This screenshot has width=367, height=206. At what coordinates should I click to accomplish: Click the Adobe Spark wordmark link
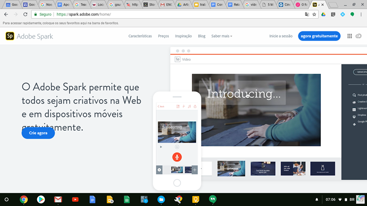[x=35, y=37]
